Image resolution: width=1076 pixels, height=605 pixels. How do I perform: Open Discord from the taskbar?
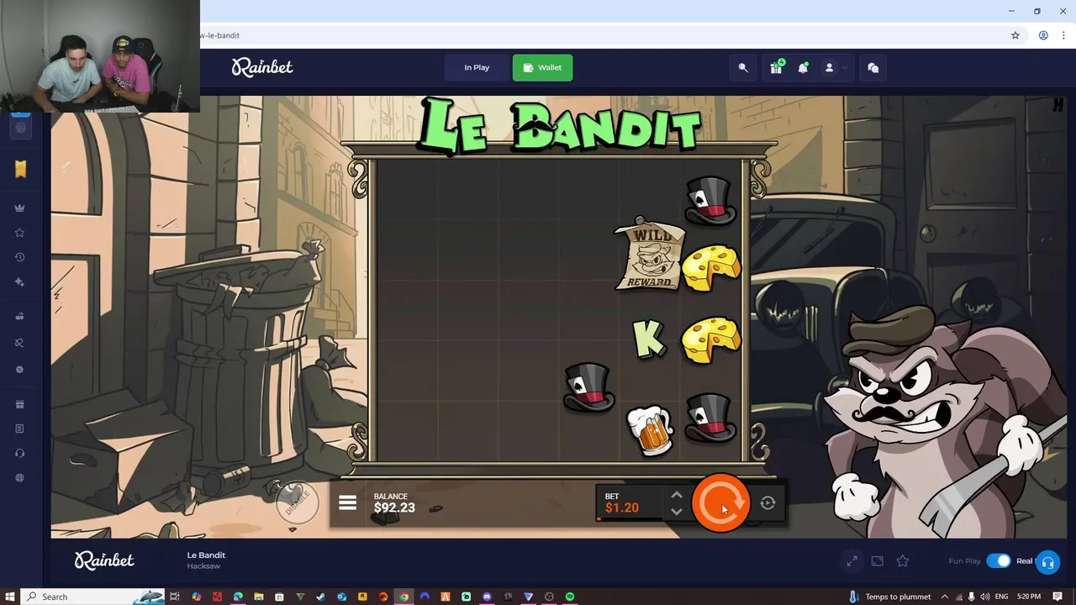[487, 597]
